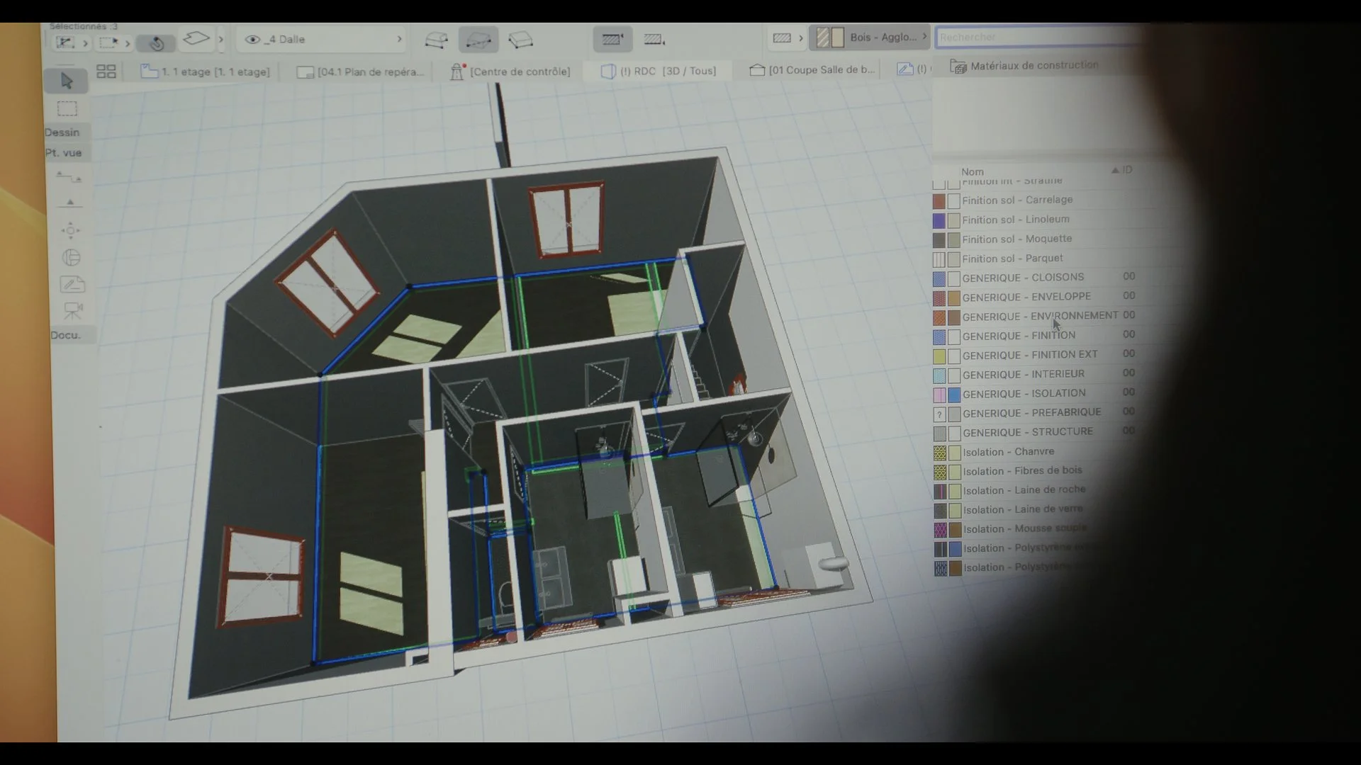
Task: Switch to the 04.1 Plan de repéra tab
Action: (361, 72)
